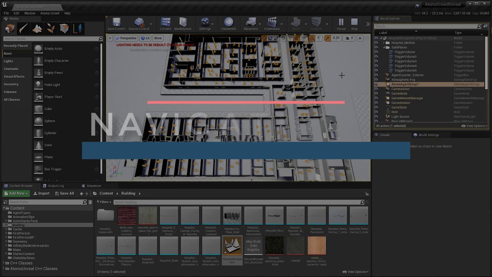
Task: Pause the simulation with the Pause button
Action: pyautogui.click(x=341, y=24)
